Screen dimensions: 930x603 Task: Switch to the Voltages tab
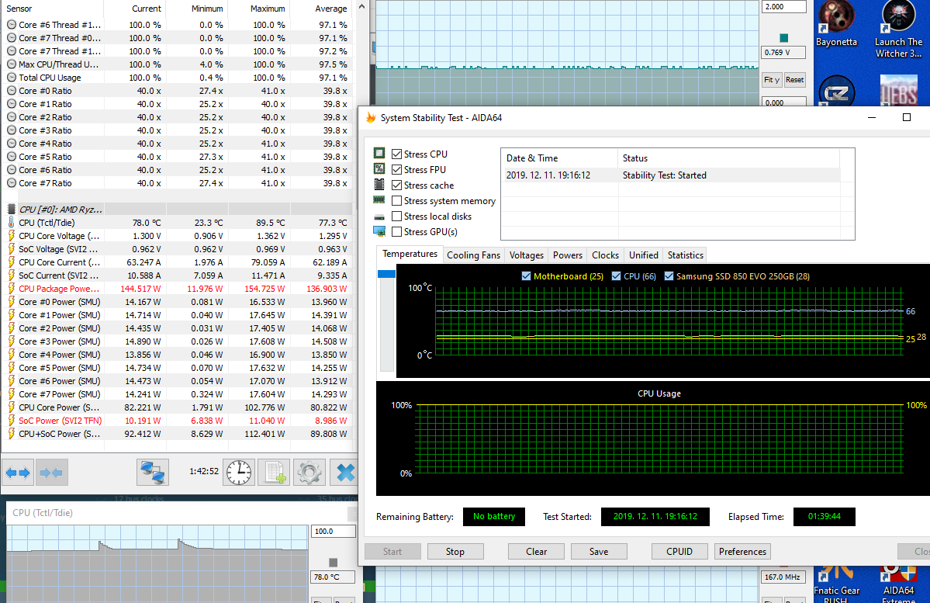click(526, 255)
